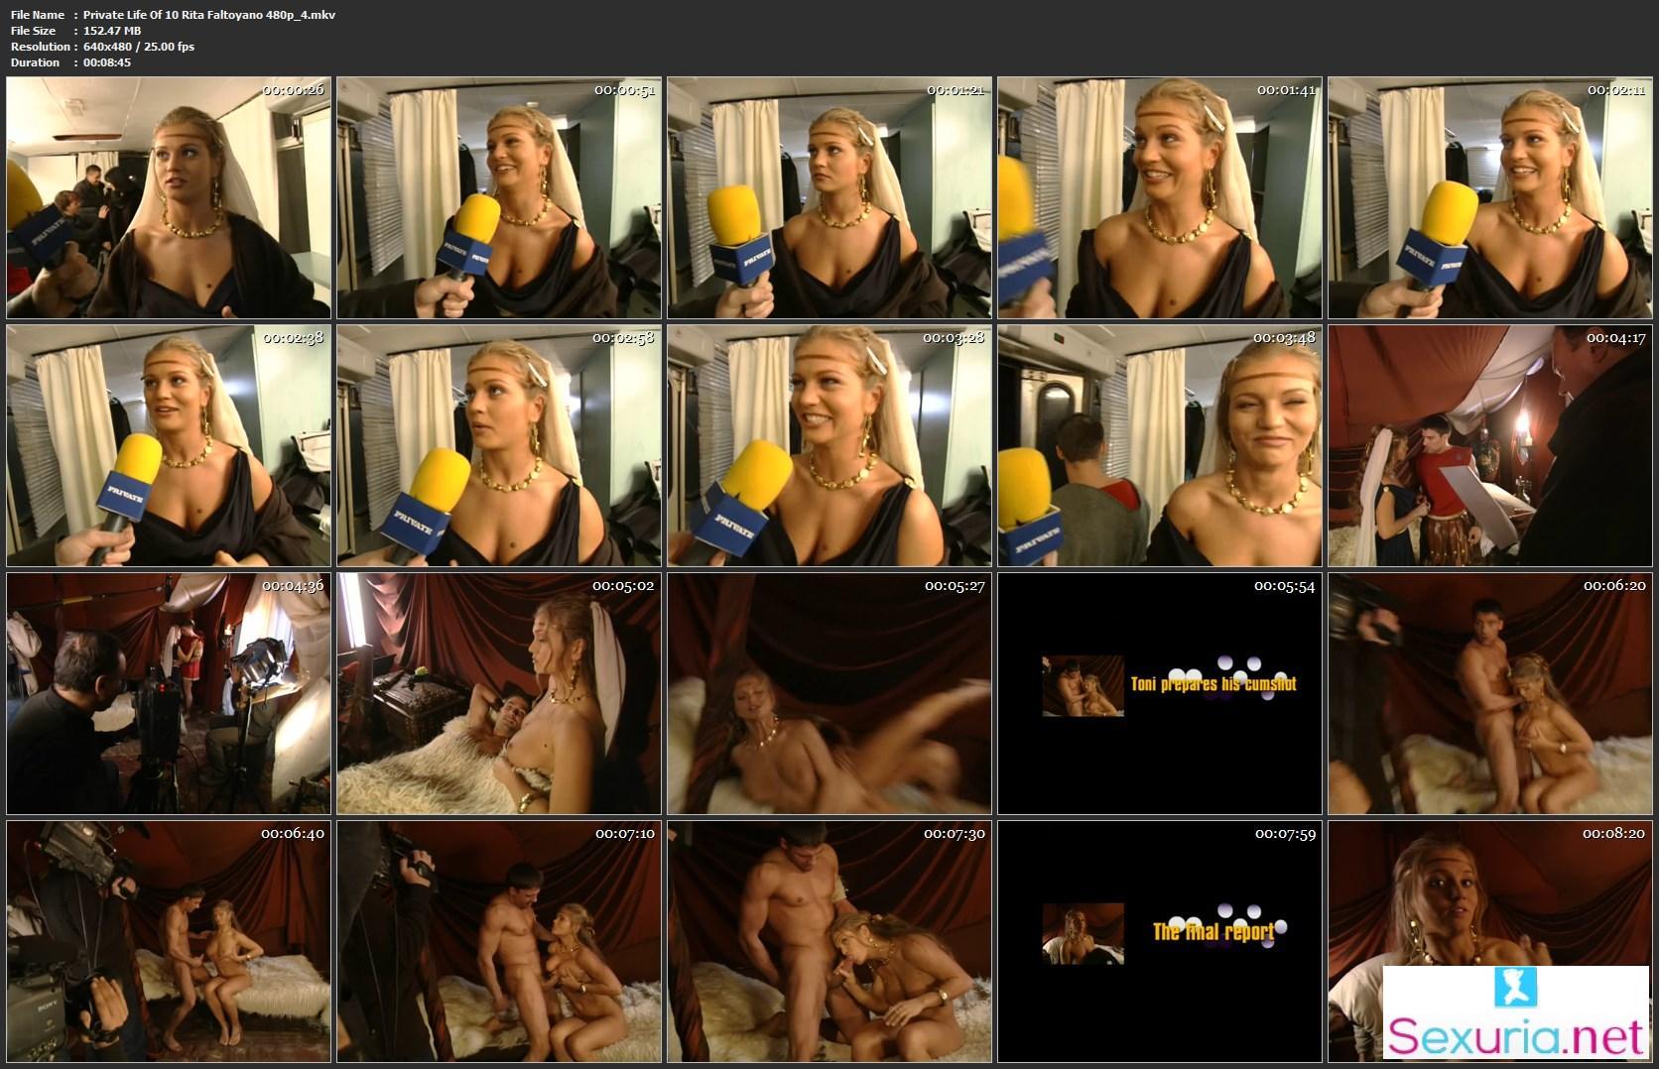Image resolution: width=1659 pixels, height=1069 pixels.
Task: Select the camera crew frame at 00:04:36
Action: [168, 693]
